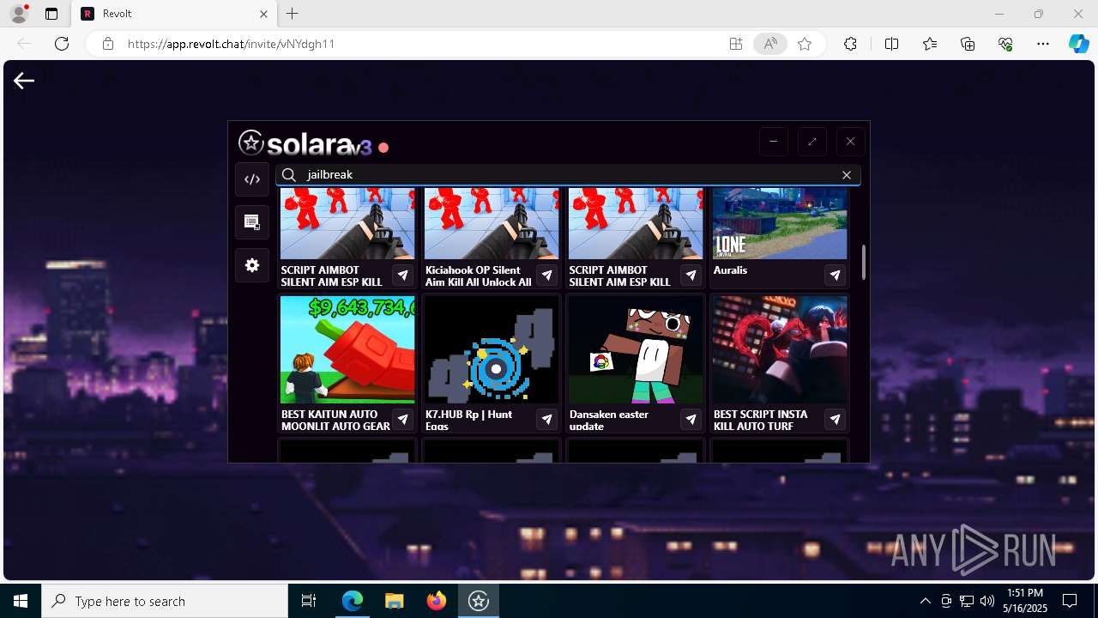
Task: Open the Dansaken easter update thumbnail
Action: 636,350
